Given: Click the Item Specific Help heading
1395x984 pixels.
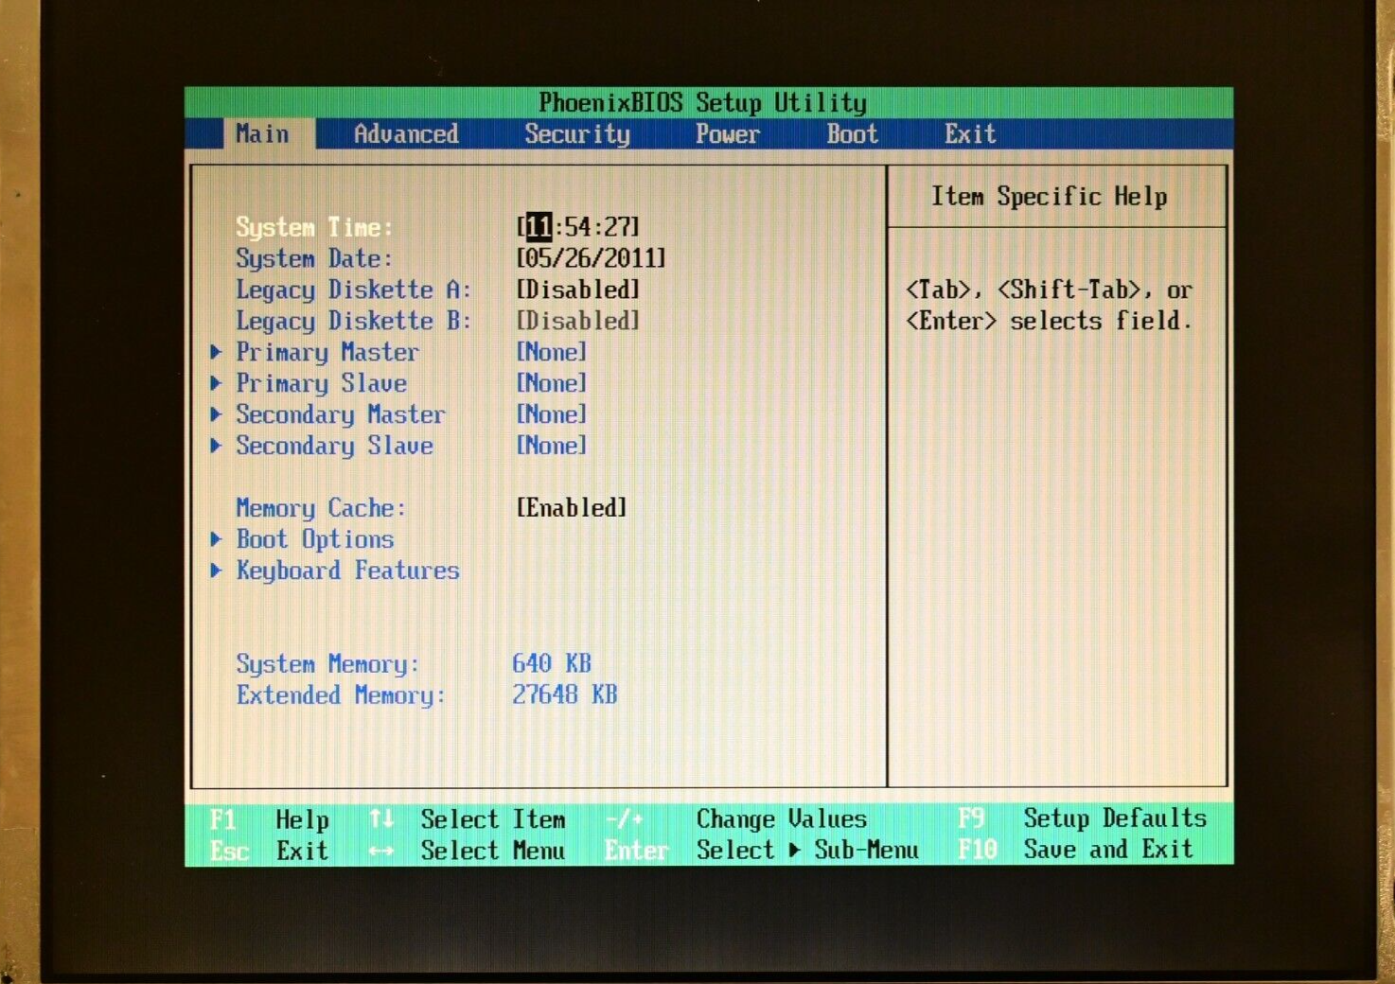Looking at the screenshot, I should point(1050,197).
